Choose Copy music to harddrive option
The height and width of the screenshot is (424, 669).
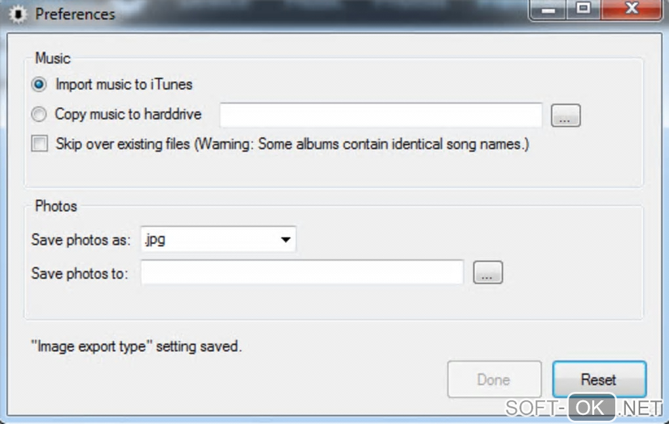click(x=39, y=114)
